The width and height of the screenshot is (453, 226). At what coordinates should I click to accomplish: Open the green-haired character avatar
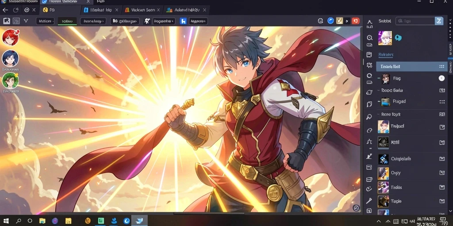click(11, 80)
